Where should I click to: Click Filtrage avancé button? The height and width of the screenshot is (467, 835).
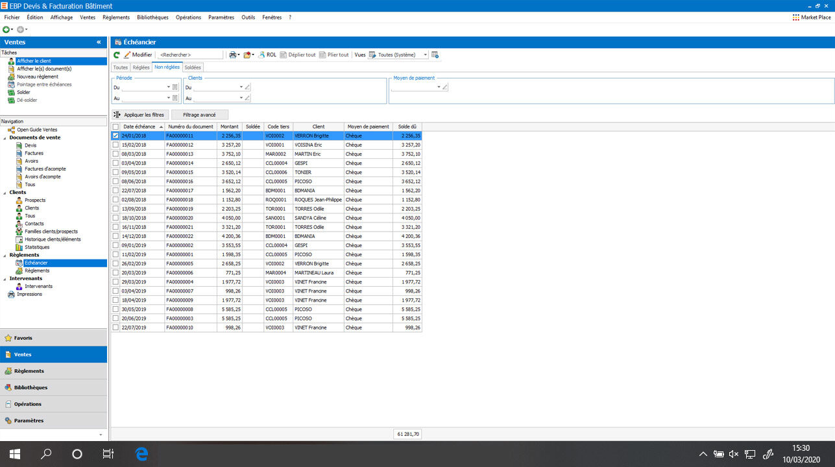(200, 115)
